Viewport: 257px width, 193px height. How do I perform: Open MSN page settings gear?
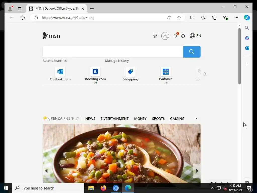[183, 36]
